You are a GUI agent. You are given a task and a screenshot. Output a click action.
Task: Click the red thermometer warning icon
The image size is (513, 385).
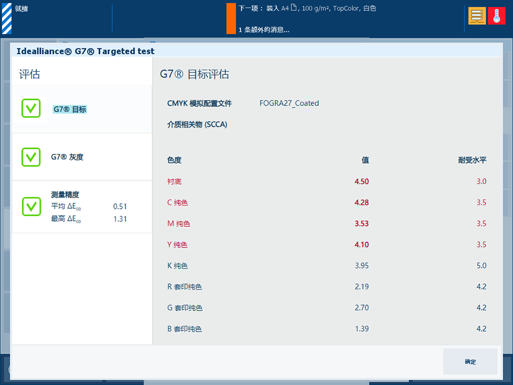coord(496,16)
